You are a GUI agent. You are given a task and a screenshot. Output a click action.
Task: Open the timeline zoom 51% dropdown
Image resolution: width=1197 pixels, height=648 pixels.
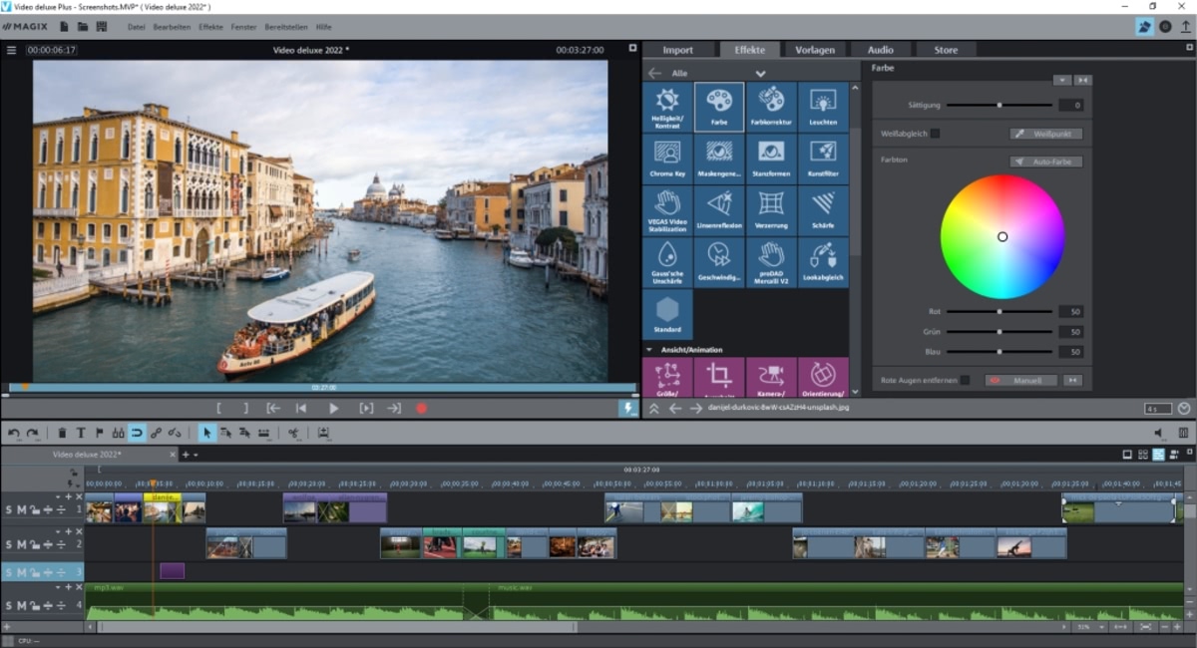pos(1103,627)
